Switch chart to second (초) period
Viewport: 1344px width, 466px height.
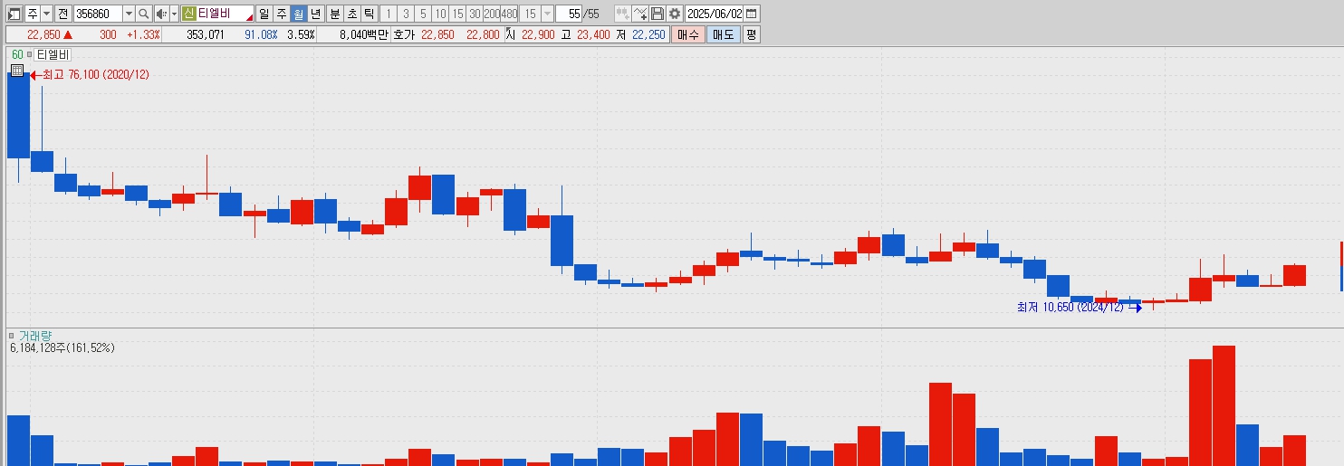click(x=351, y=14)
